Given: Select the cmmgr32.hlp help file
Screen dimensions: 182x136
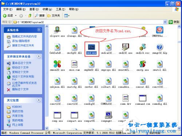Looking at the screenshot, I should [x=159, y=47].
